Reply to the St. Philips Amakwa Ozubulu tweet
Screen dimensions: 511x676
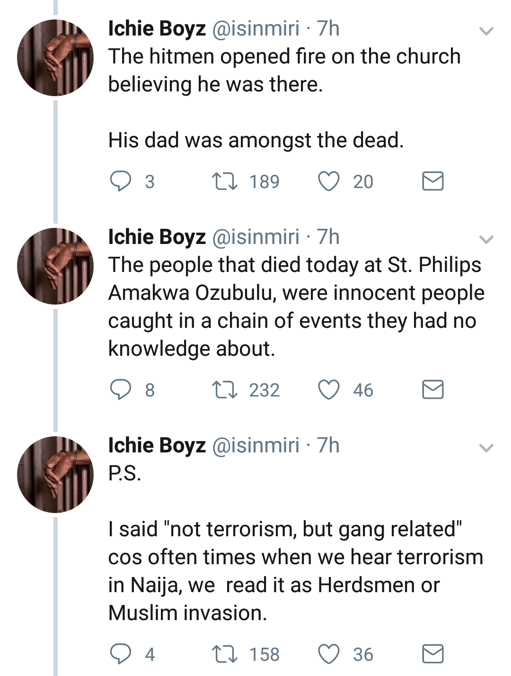121,390
